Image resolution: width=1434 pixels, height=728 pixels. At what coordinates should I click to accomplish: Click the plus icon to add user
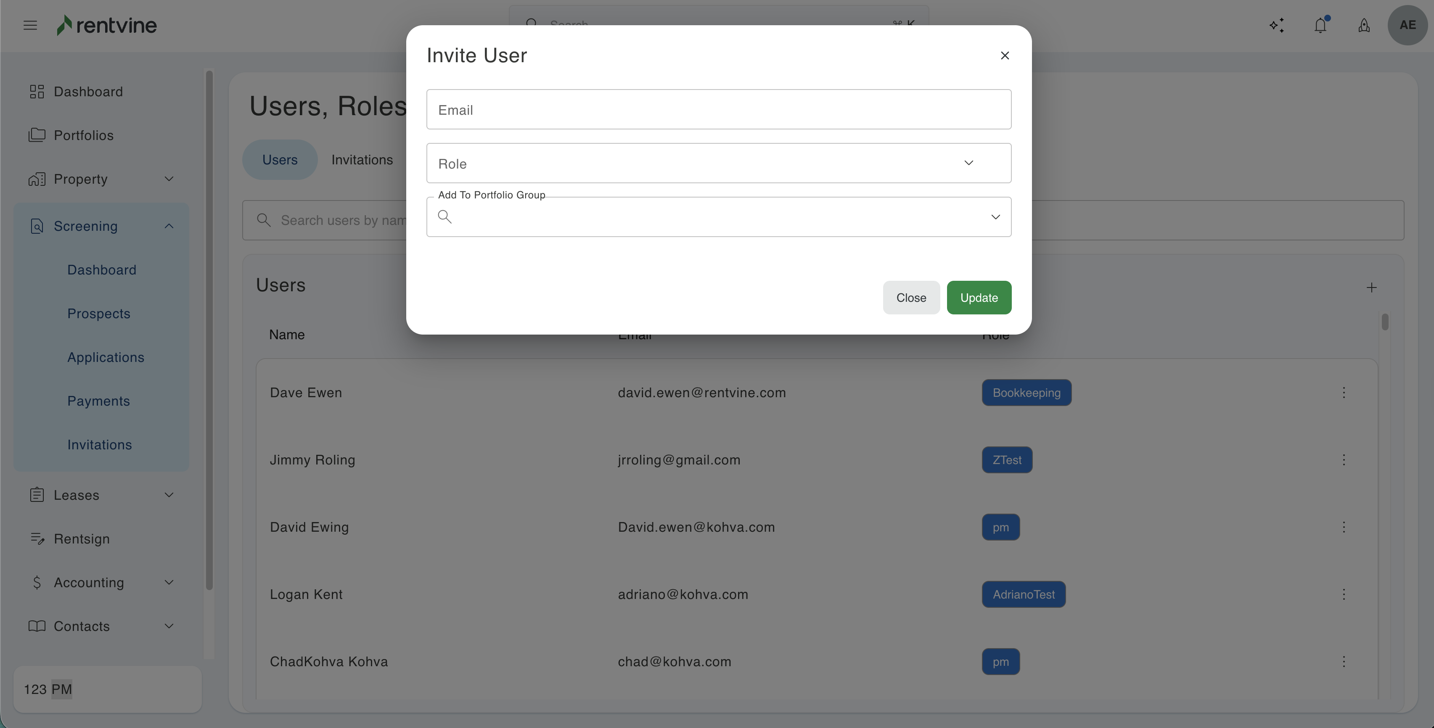[x=1372, y=288]
